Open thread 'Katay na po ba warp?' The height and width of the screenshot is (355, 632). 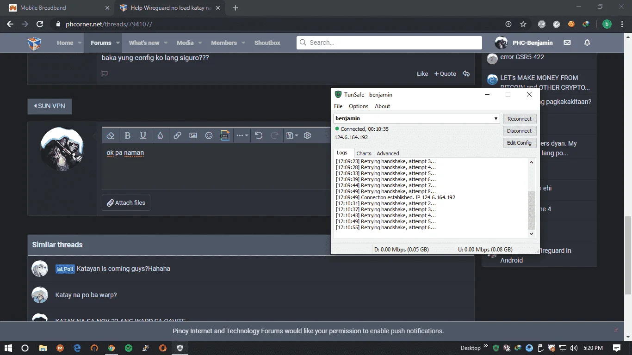(x=86, y=295)
